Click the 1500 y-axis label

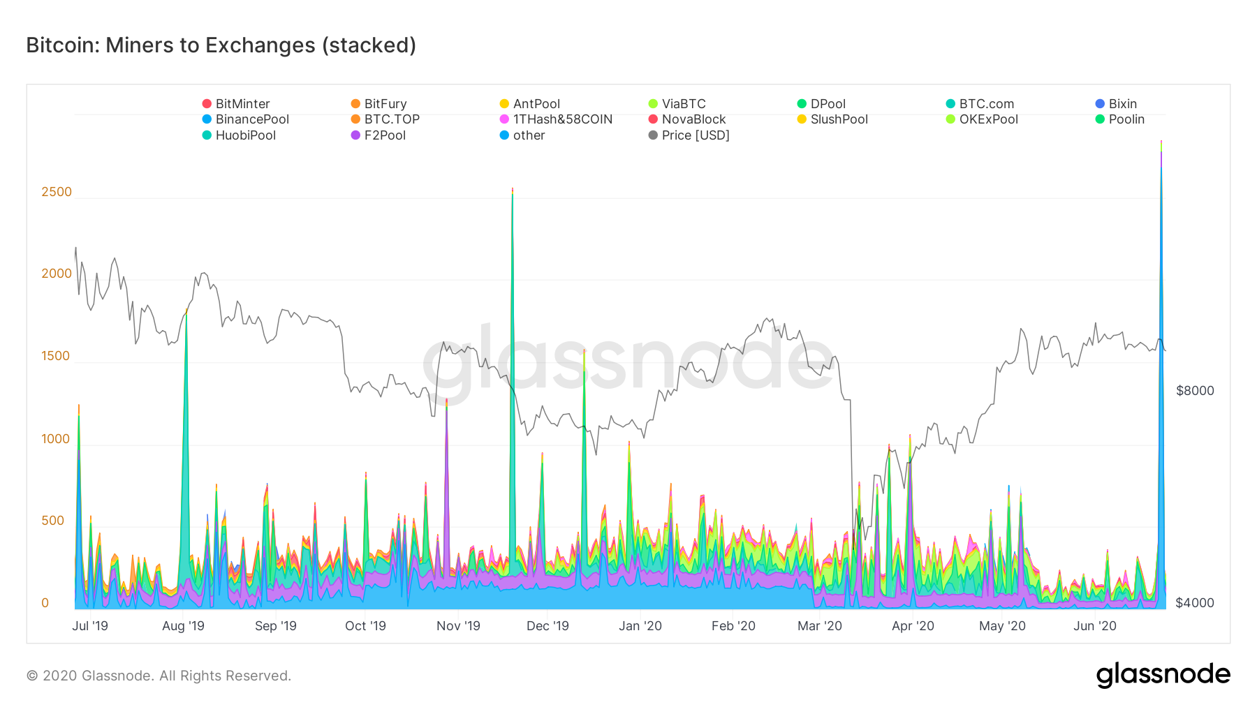coord(56,356)
